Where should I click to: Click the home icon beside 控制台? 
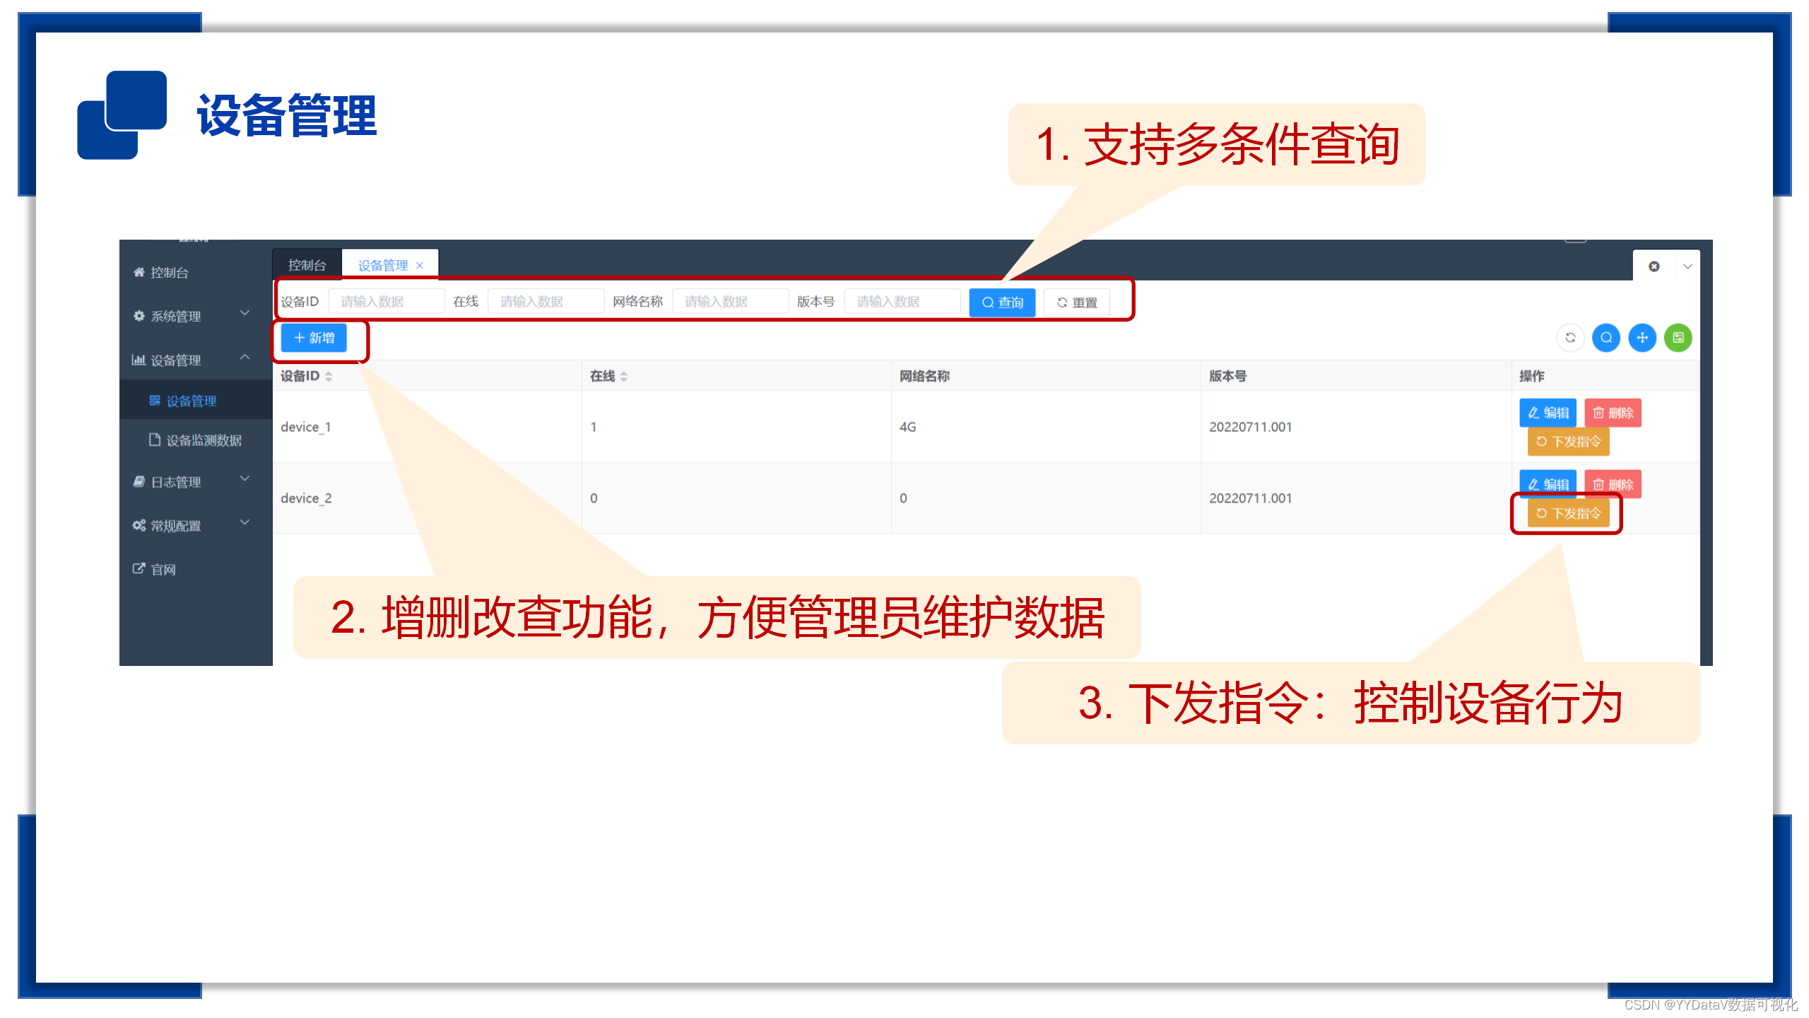[x=139, y=271]
